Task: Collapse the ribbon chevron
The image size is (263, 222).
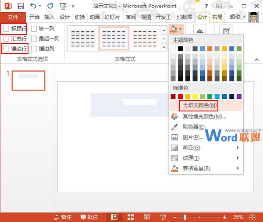Action: pyautogui.click(x=256, y=60)
